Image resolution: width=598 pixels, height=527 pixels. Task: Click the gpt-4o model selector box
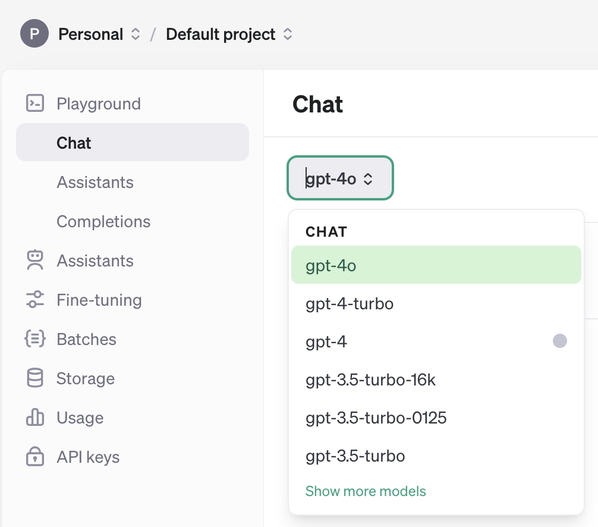click(x=340, y=178)
